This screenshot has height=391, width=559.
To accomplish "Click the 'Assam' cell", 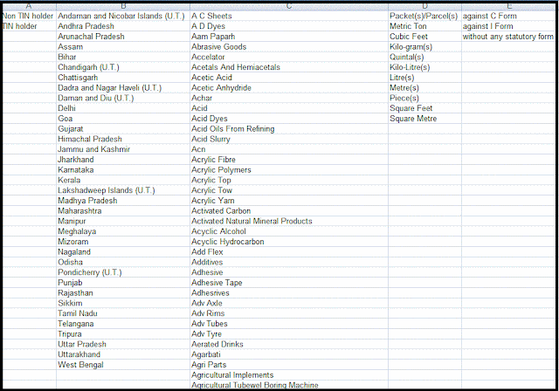I will click(123, 47).
